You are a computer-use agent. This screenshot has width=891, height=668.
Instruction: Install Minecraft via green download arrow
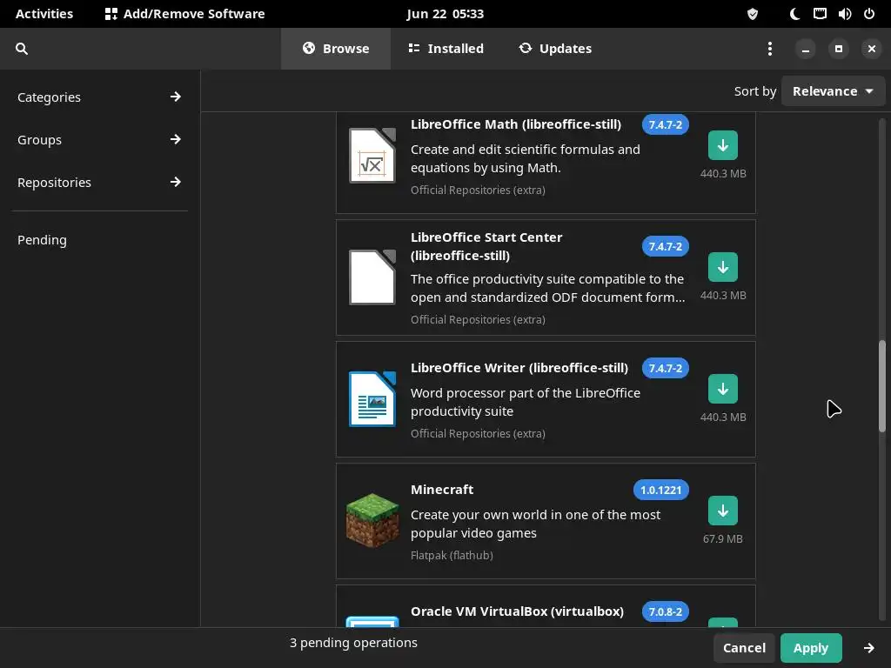(723, 511)
